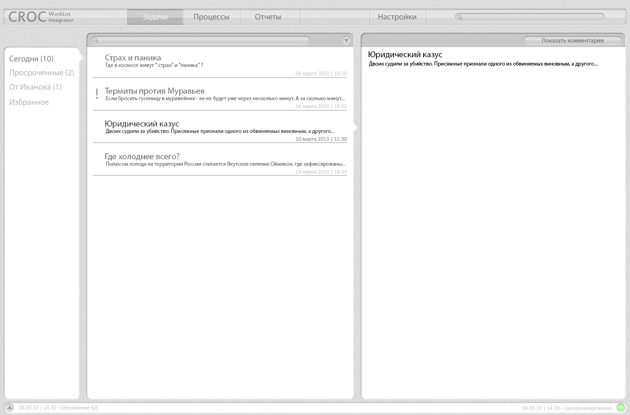Click the green synchronization status indicator

[x=621, y=408]
